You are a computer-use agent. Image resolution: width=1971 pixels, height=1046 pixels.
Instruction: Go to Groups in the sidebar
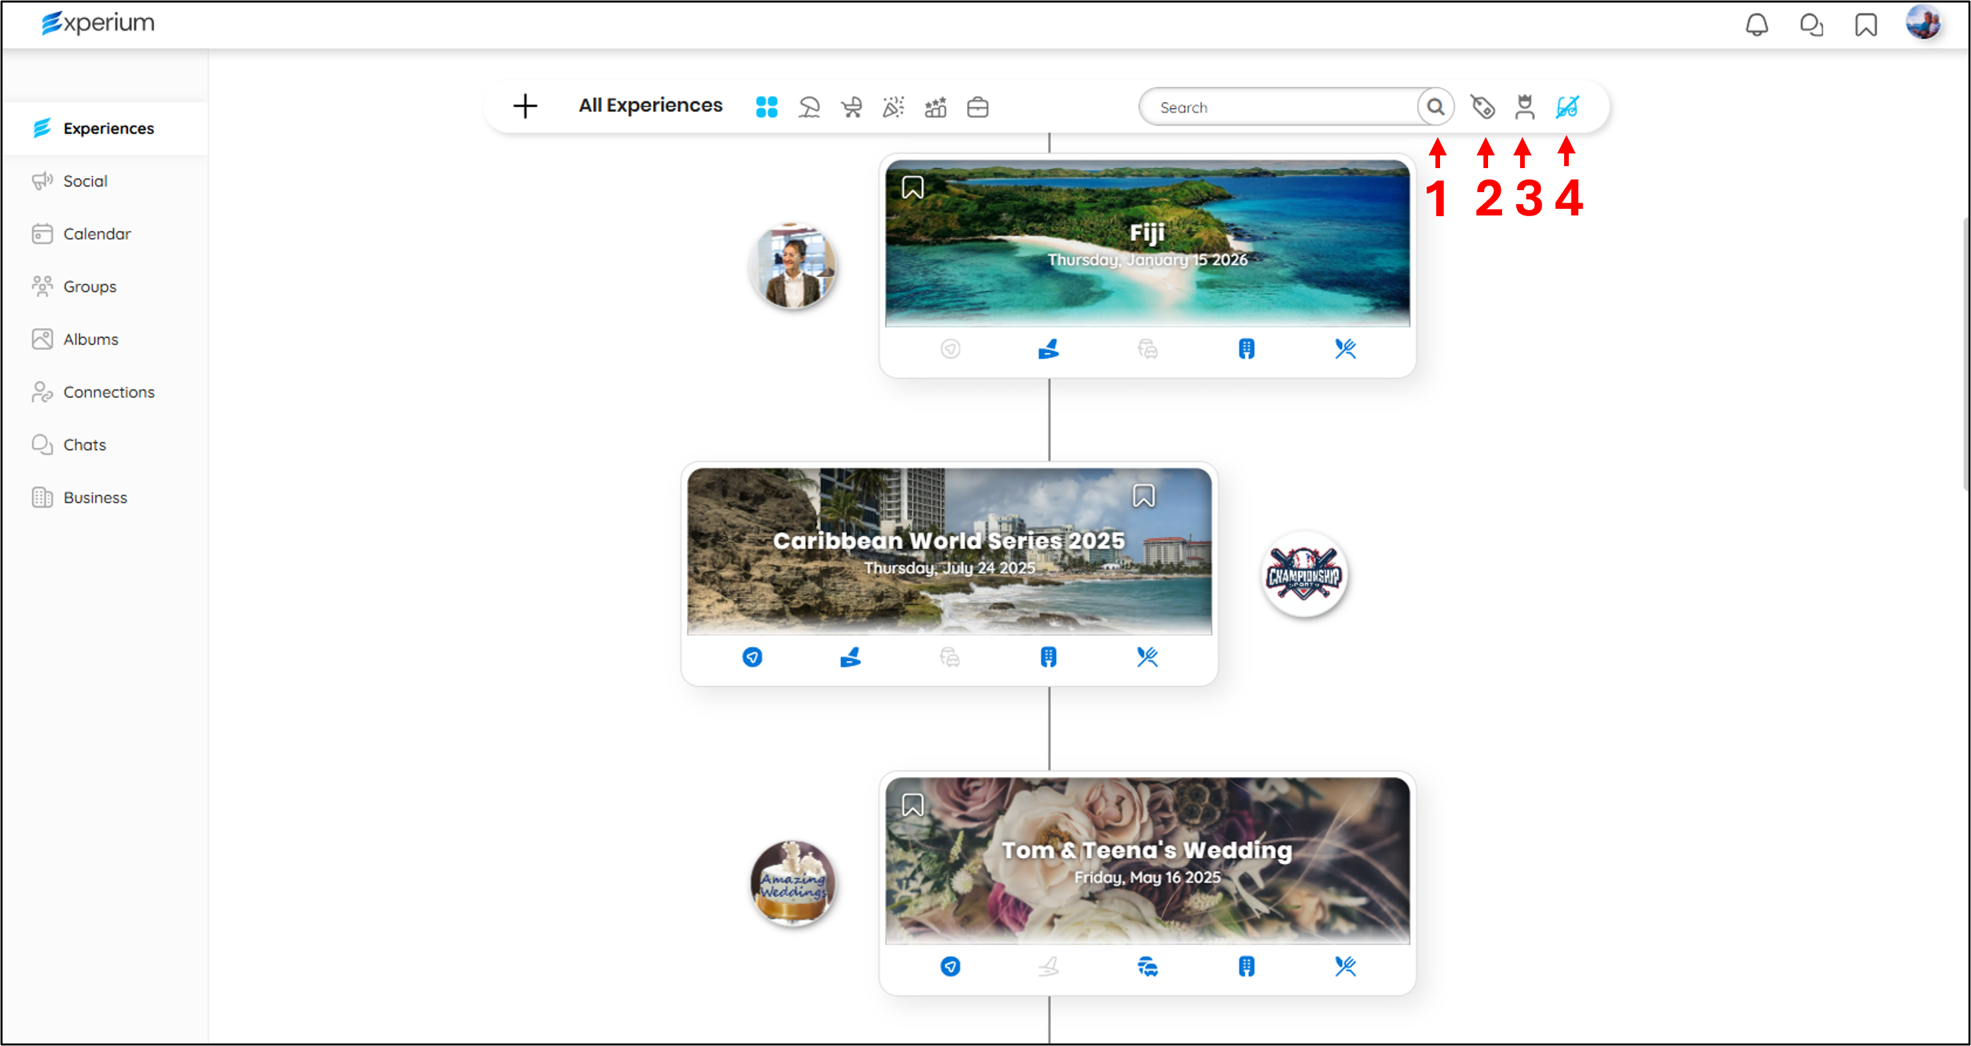(x=89, y=286)
